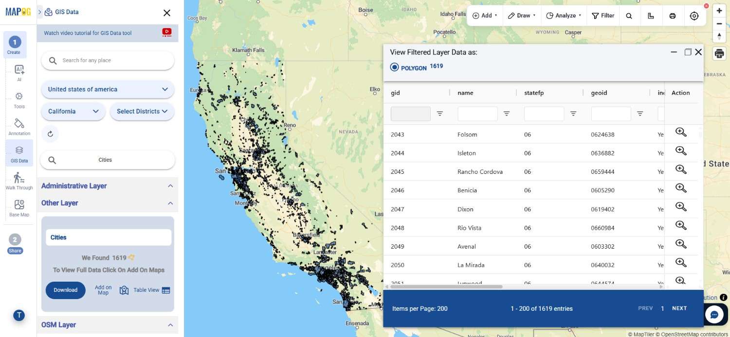This screenshot has height=337, width=730.
Task: Open the geoid column filter icon
Action: pyautogui.click(x=640, y=114)
